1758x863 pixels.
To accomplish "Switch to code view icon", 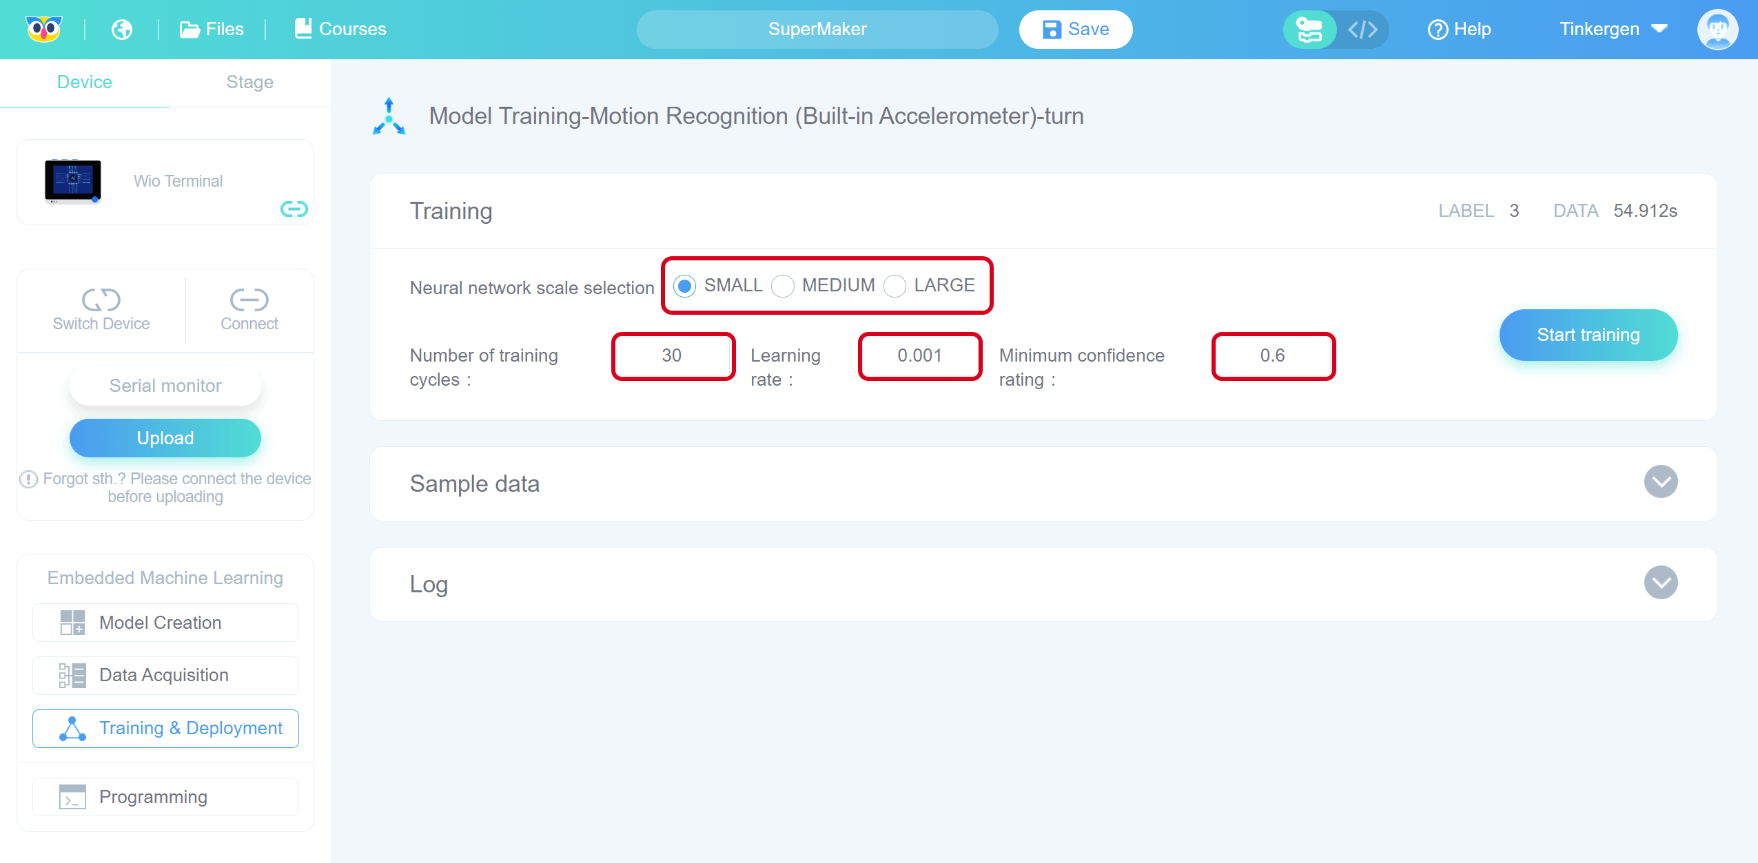I will 1362,29.
